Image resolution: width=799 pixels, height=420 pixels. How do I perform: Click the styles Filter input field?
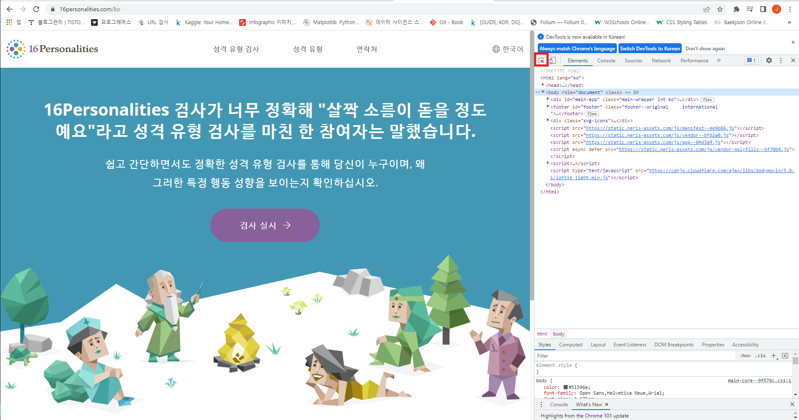(x=636, y=356)
